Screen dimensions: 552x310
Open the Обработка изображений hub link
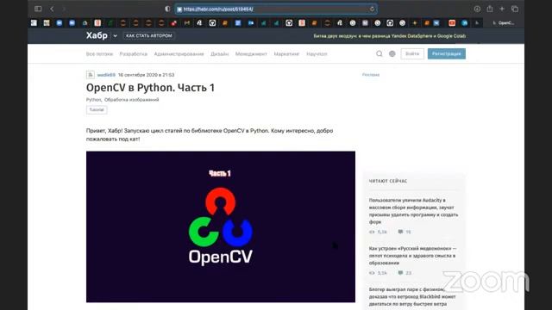click(132, 100)
